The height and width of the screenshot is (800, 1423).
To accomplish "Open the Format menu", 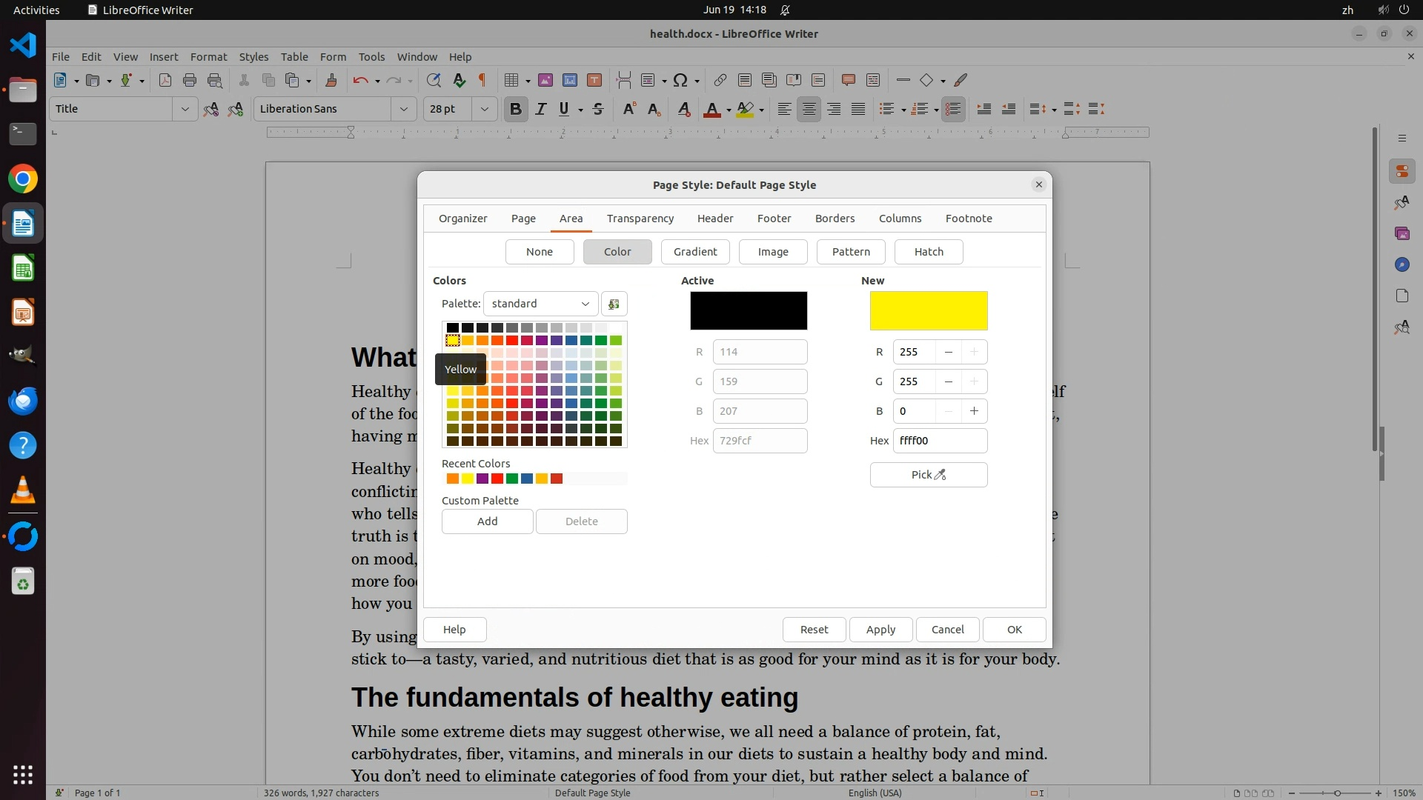I will tap(208, 57).
